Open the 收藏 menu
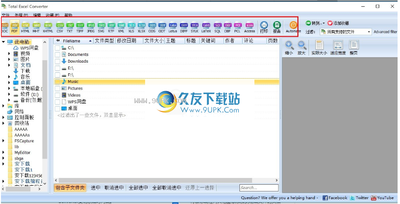 (52, 15)
